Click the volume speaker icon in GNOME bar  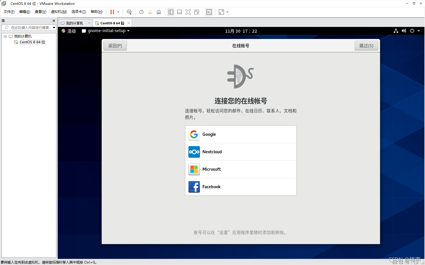pyautogui.click(x=404, y=31)
